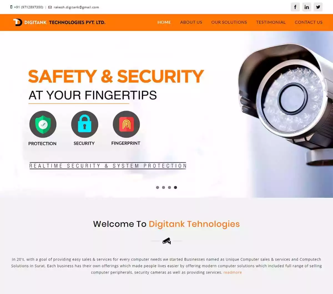Viewport: 333px width, 294px height.
Task: Select the fourth active slider dot
Action: click(175, 187)
